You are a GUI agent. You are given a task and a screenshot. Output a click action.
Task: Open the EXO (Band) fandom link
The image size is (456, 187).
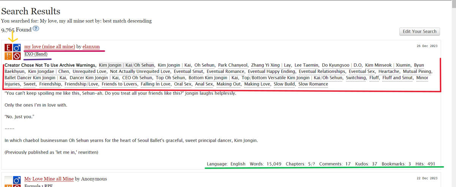tap(36, 54)
